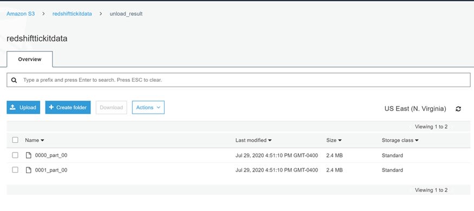Viewport: 474px width, 211px height.
Task: Click the file icon of 0000_part_00
Action: (x=28, y=155)
